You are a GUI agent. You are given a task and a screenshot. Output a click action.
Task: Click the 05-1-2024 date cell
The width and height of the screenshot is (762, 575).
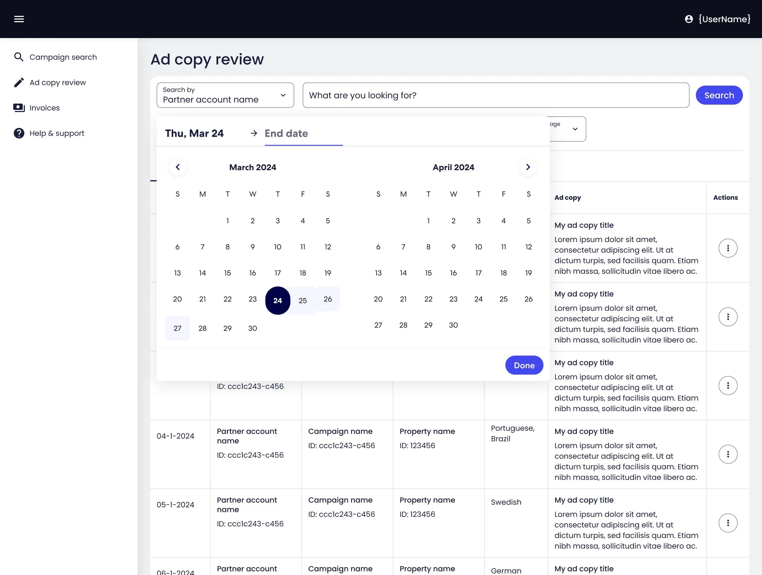(x=175, y=505)
